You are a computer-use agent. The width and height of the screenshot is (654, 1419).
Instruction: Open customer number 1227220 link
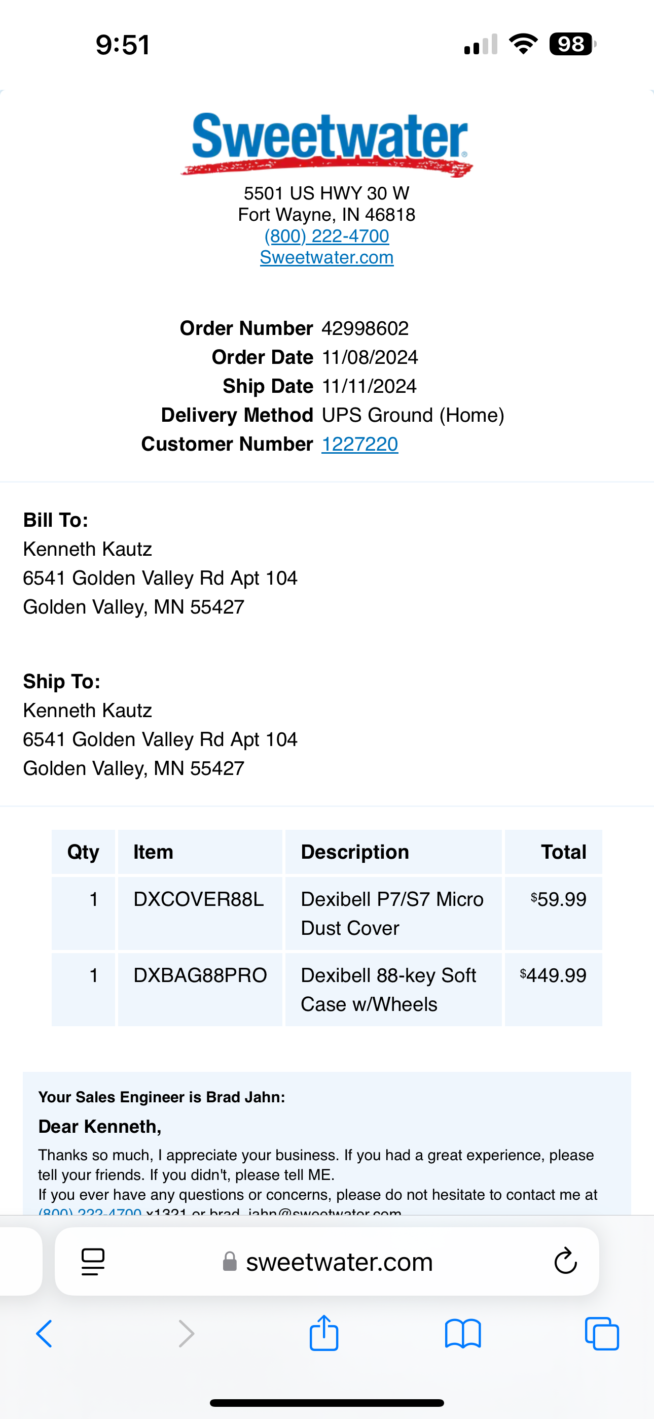coord(359,444)
